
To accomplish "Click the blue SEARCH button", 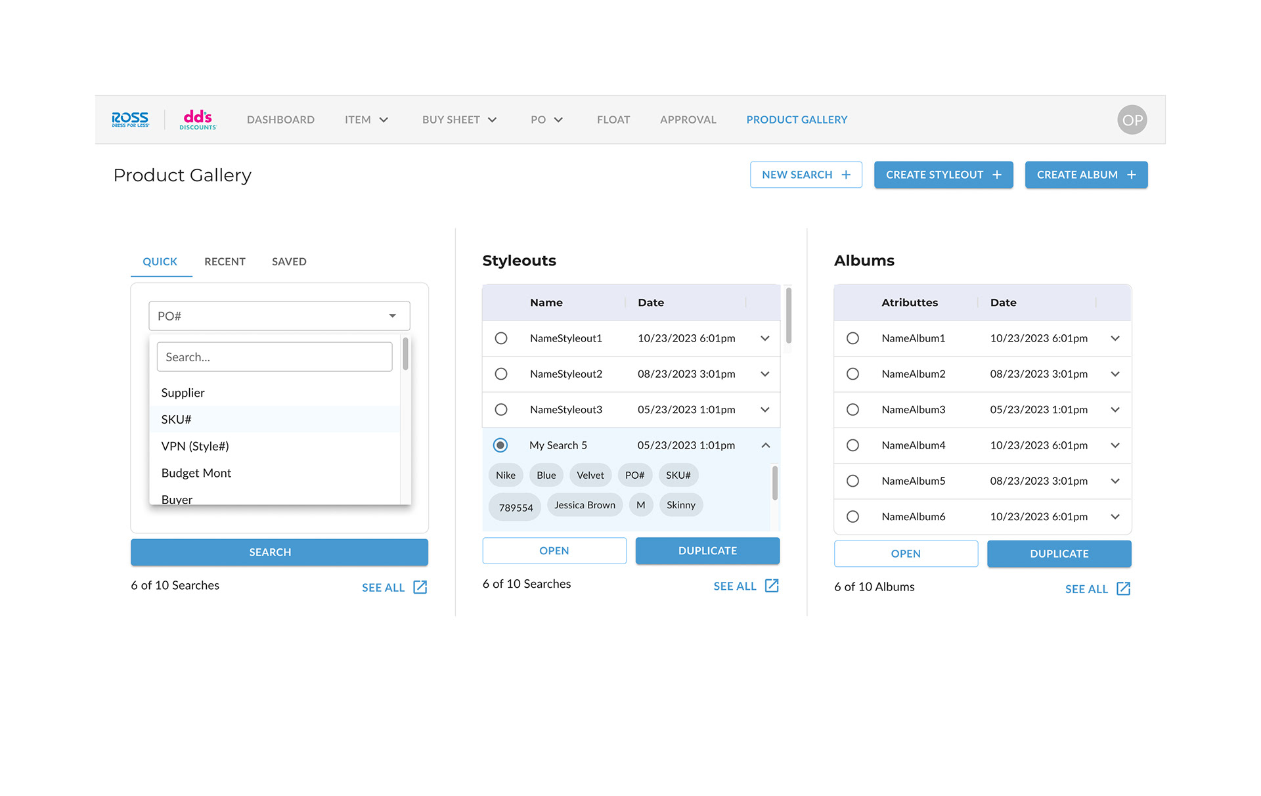I will (279, 552).
